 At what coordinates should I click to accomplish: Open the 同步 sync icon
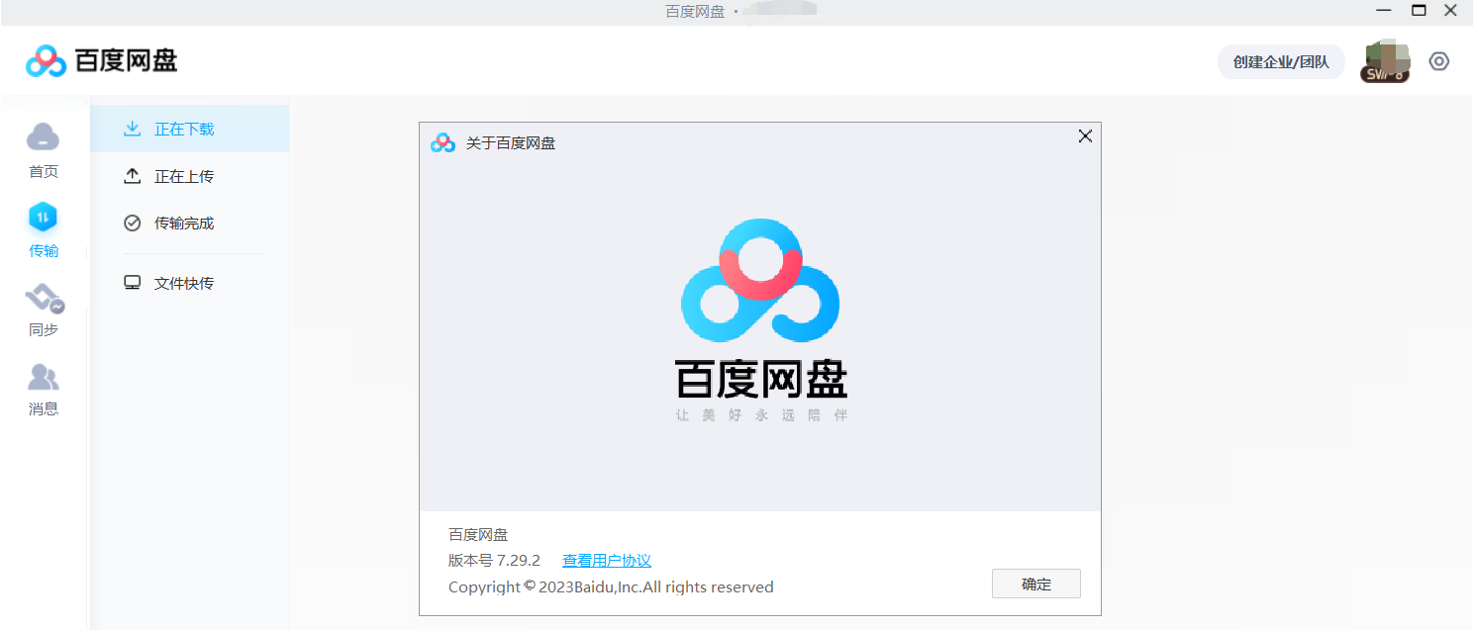point(44,297)
